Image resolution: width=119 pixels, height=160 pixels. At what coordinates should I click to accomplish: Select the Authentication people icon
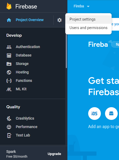click(9, 47)
